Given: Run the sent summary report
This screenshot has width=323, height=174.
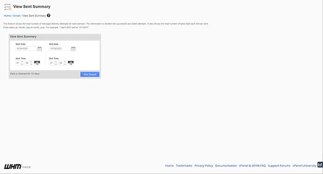Looking at the screenshot, I should pos(90,74).
